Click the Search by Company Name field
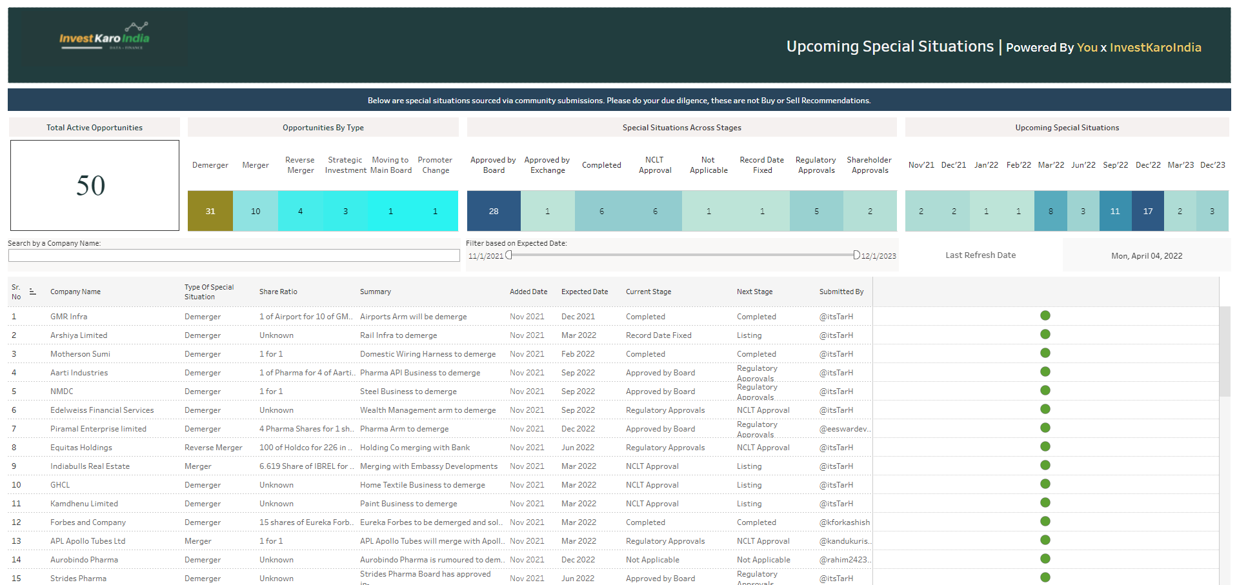 (234, 256)
